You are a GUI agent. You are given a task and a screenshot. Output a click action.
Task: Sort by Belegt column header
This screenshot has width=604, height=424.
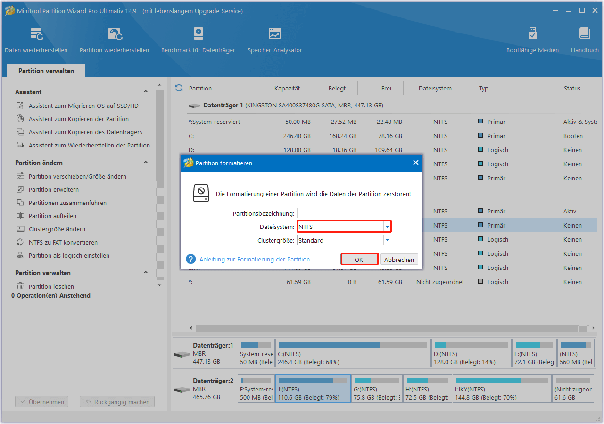(337, 88)
